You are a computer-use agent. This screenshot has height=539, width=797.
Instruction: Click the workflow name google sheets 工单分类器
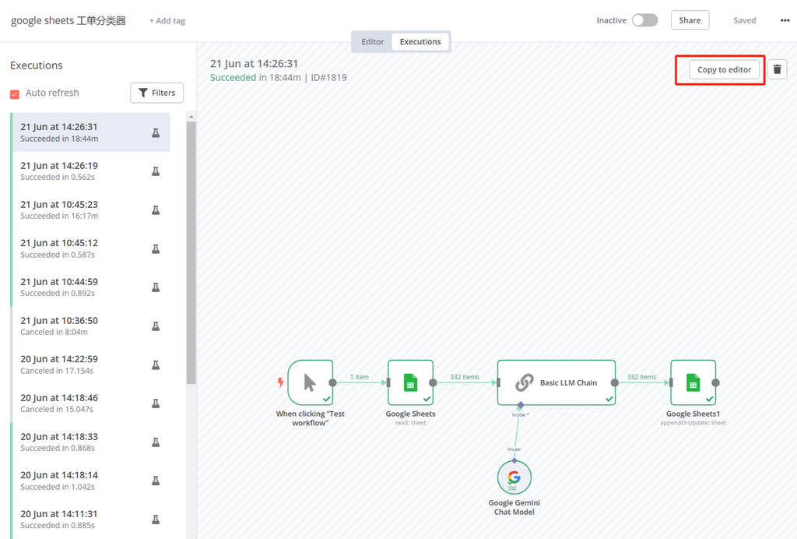click(68, 21)
